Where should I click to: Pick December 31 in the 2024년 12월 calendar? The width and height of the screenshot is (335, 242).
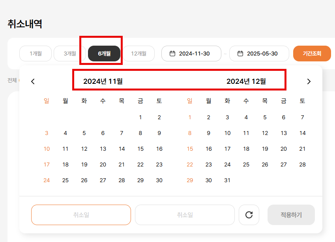click(227, 180)
